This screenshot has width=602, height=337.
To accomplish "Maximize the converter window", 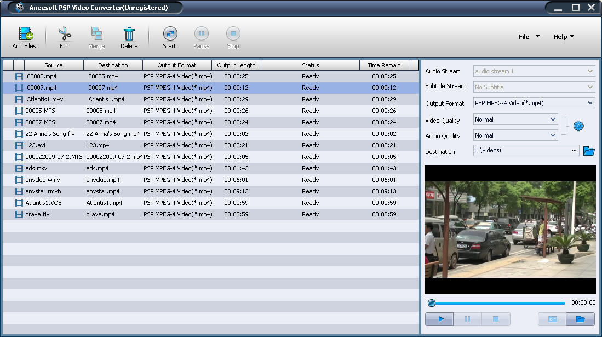I will (576, 8).
